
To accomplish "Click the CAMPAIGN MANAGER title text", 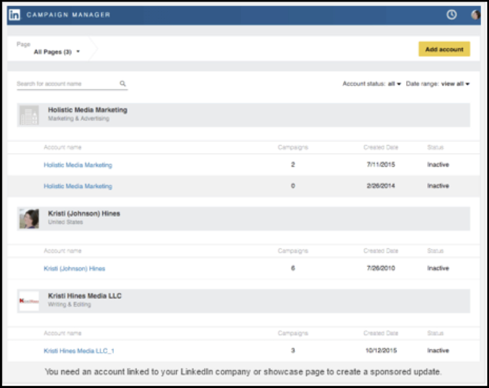I will point(68,15).
